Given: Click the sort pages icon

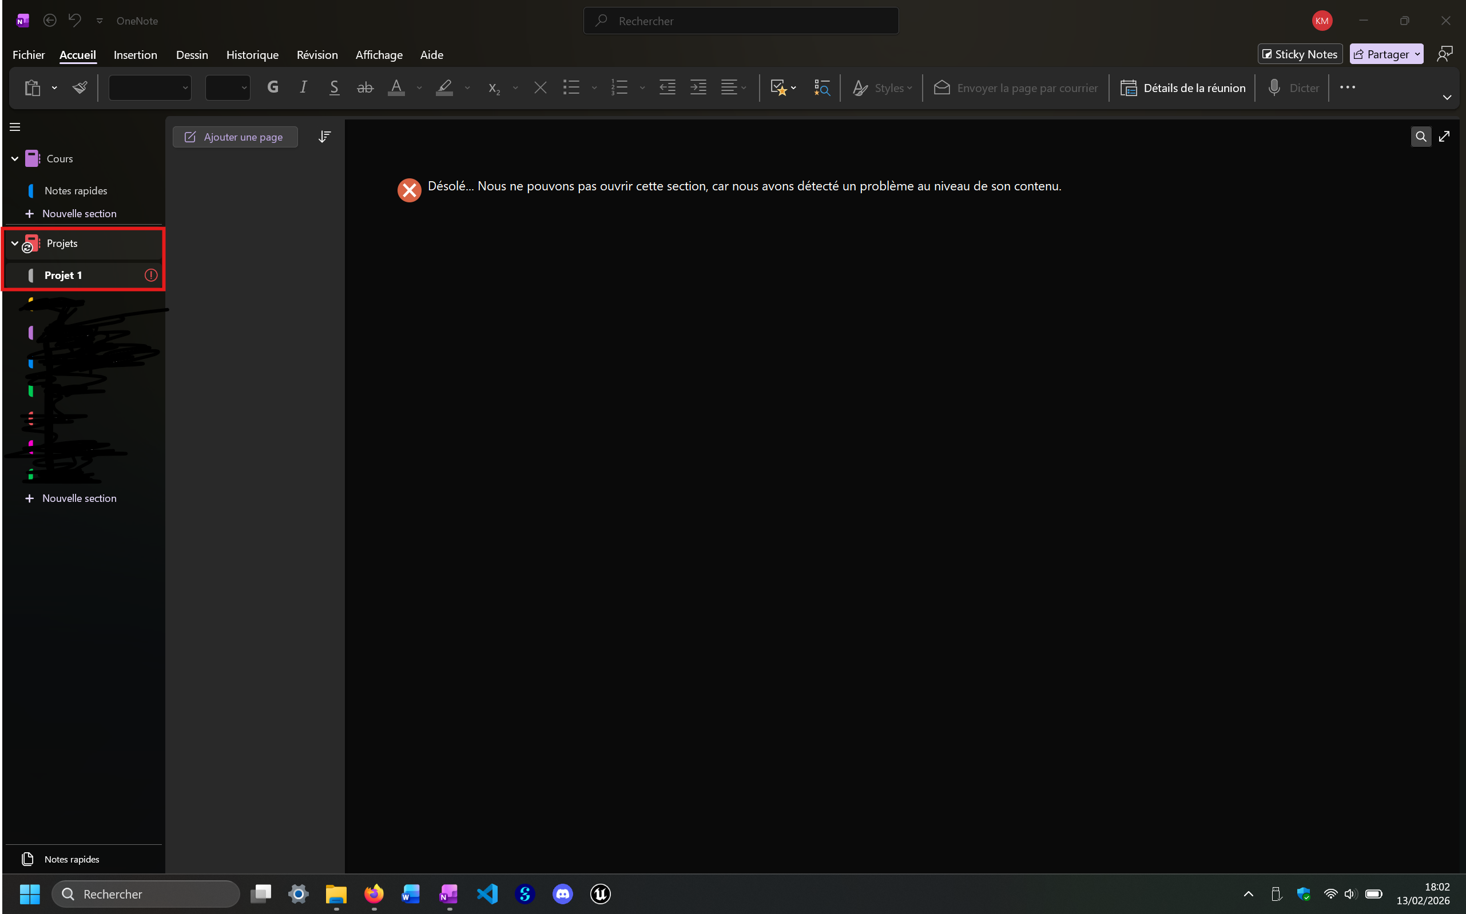Looking at the screenshot, I should (325, 137).
